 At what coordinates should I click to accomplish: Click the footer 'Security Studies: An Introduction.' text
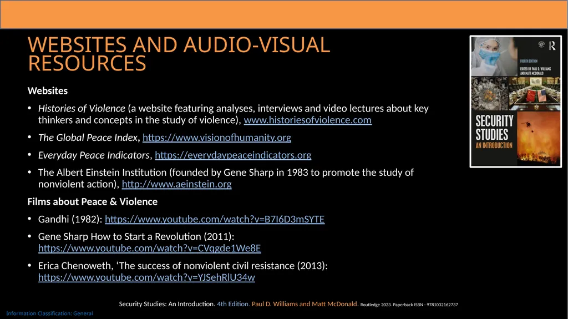click(x=167, y=304)
